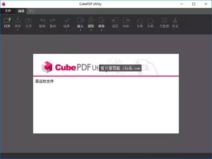Expand the Remove (移除) dropdown arrow
The width and height of the screenshot is (212, 159).
point(101,30)
